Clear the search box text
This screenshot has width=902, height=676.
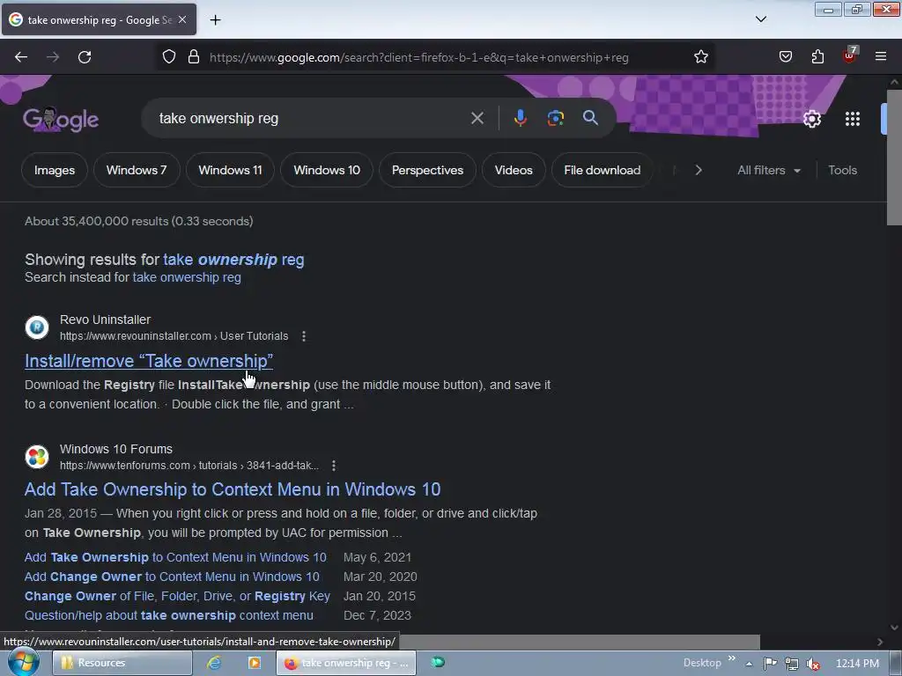[477, 118]
